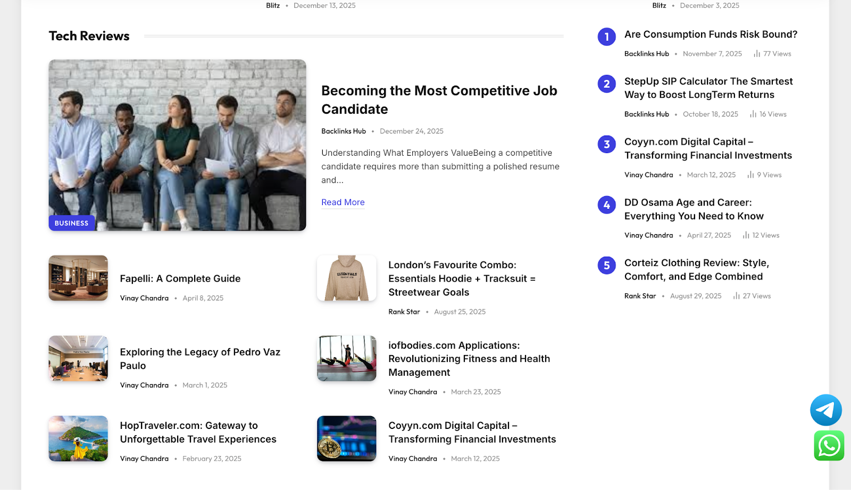Viewport: 851px width, 490px height.
Task: Click Rank Star author under Corteiz review
Action: (640, 296)
